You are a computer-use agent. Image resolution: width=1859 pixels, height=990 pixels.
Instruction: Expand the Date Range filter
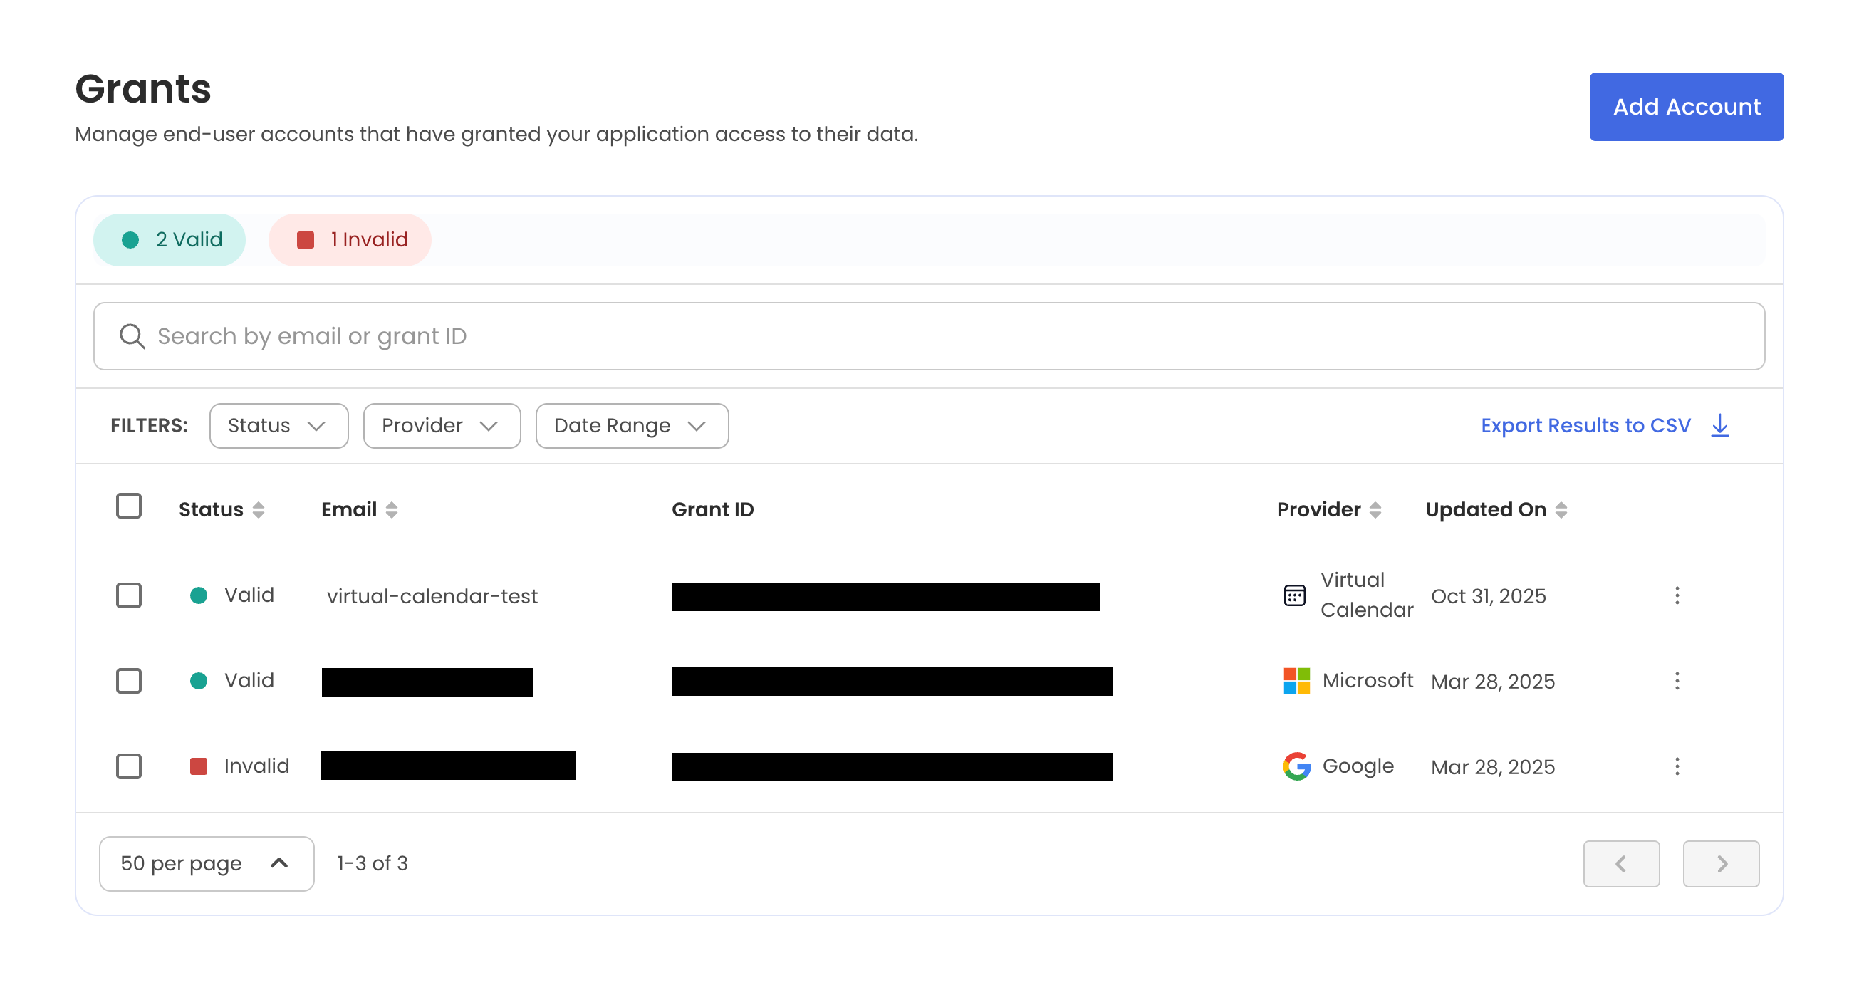(x=632, y=426)
